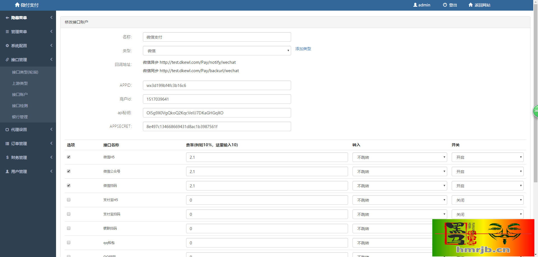Viewport: 538px width, 257px height.
Task: Click the 名称 input field
Action: pyautogui.click(x=217, y=37)
